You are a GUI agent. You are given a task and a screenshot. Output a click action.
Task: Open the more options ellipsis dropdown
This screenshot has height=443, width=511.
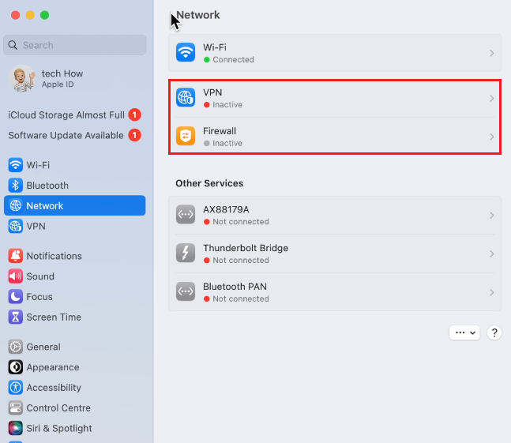pyautogui.click(x=464, y=332)
